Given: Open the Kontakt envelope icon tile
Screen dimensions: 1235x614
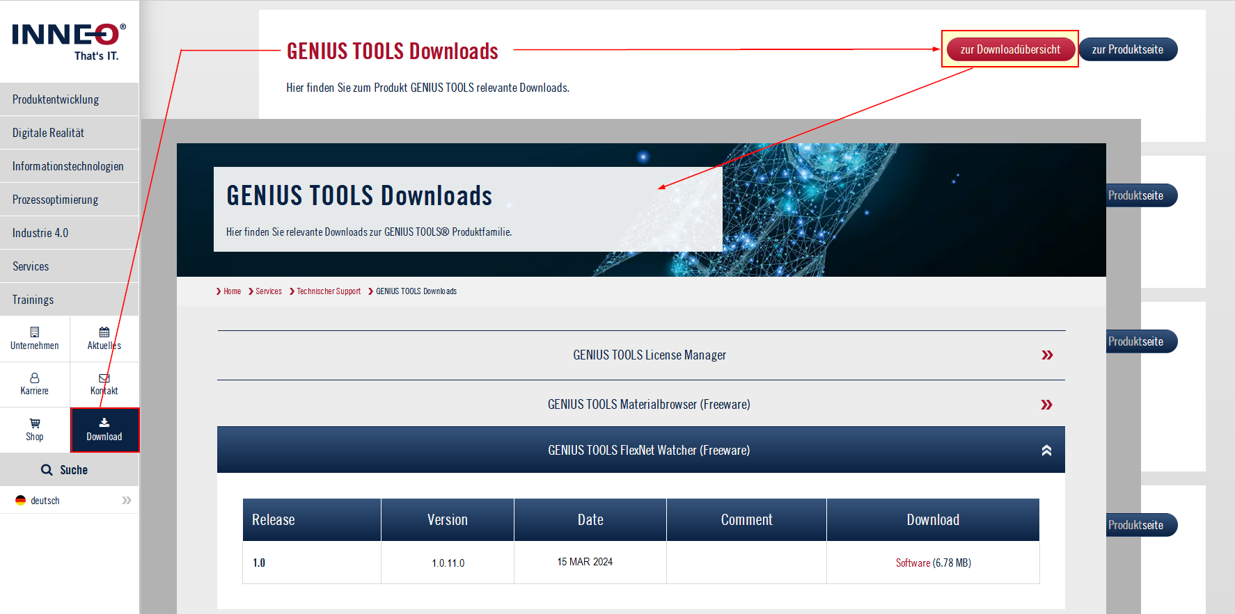Looking at the screenshot, I should pos(104,384).
